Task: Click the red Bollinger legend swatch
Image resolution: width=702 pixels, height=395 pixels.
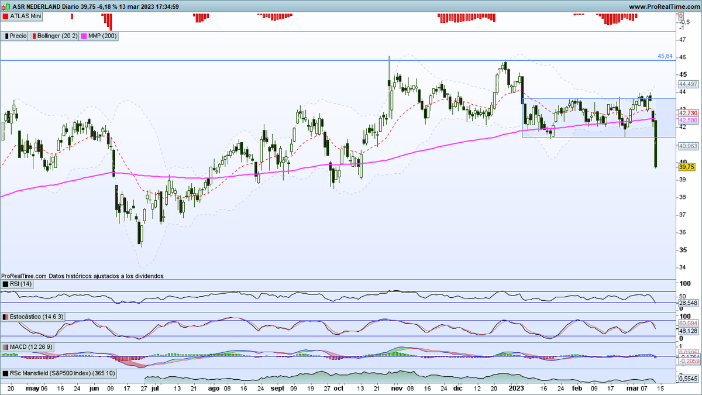Action: click(x=33, y=36)
